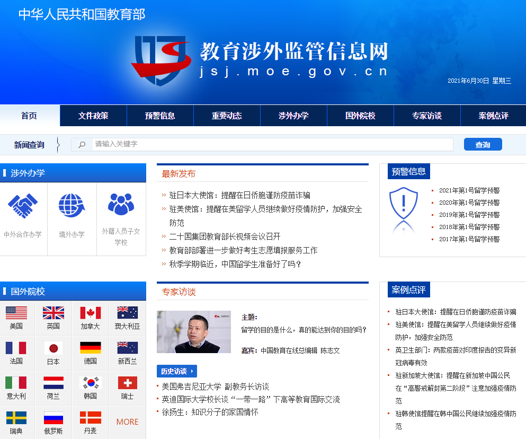526x439 pixels.
Task: Open 驻新加坡大使馆 reminder item
Action: click(x=456, y=388)
